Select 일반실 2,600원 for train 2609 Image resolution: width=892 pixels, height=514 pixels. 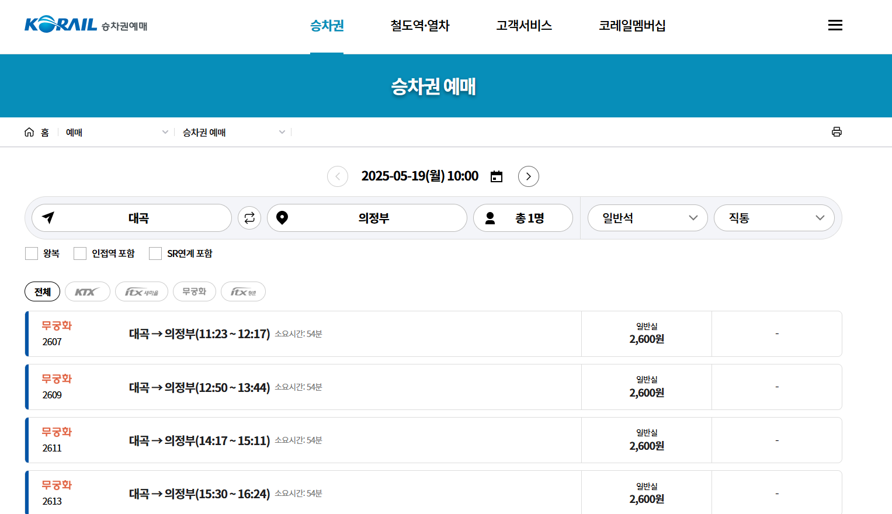click(647, 387)
